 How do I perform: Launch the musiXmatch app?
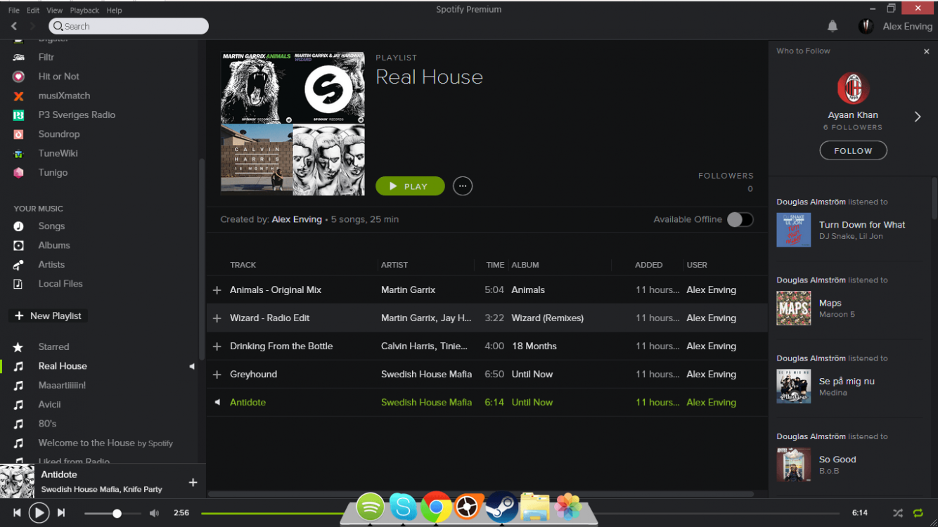64,96
